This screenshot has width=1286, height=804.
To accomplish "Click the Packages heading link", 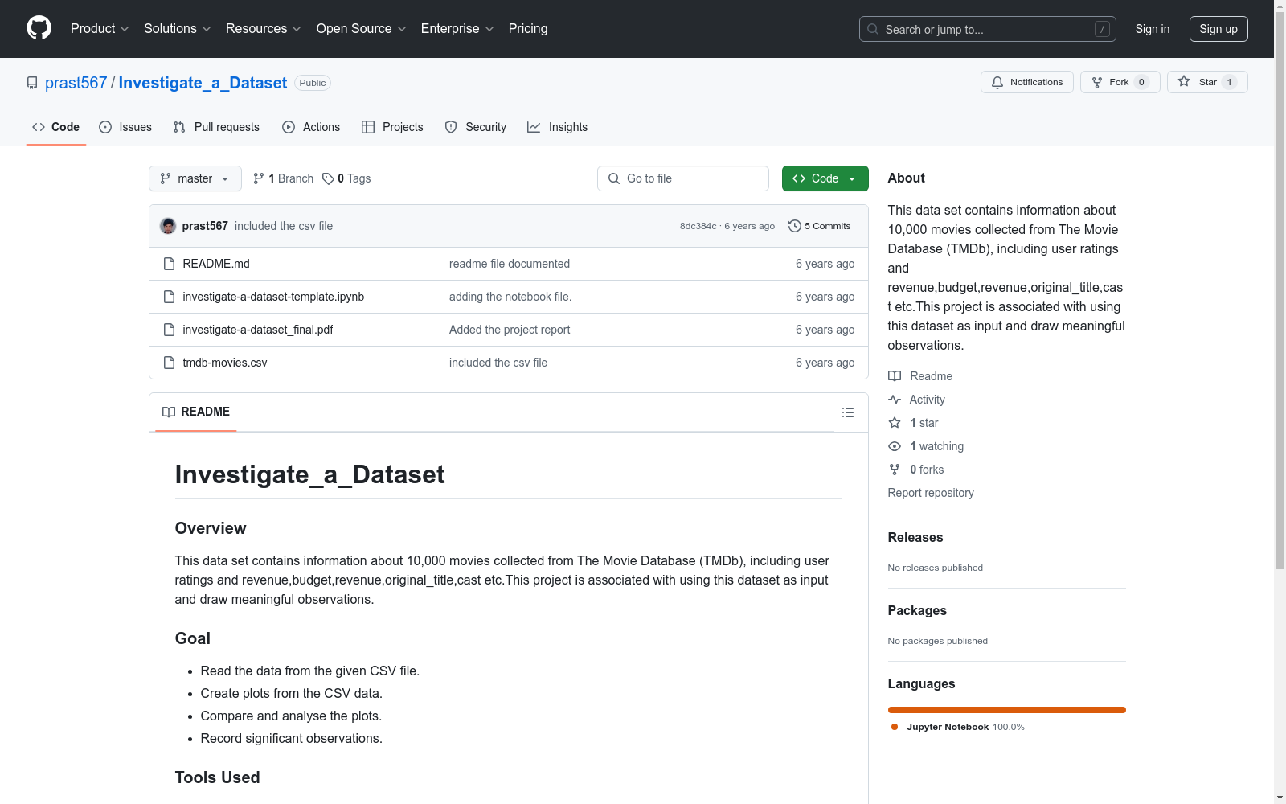I will tap(917, 610).
